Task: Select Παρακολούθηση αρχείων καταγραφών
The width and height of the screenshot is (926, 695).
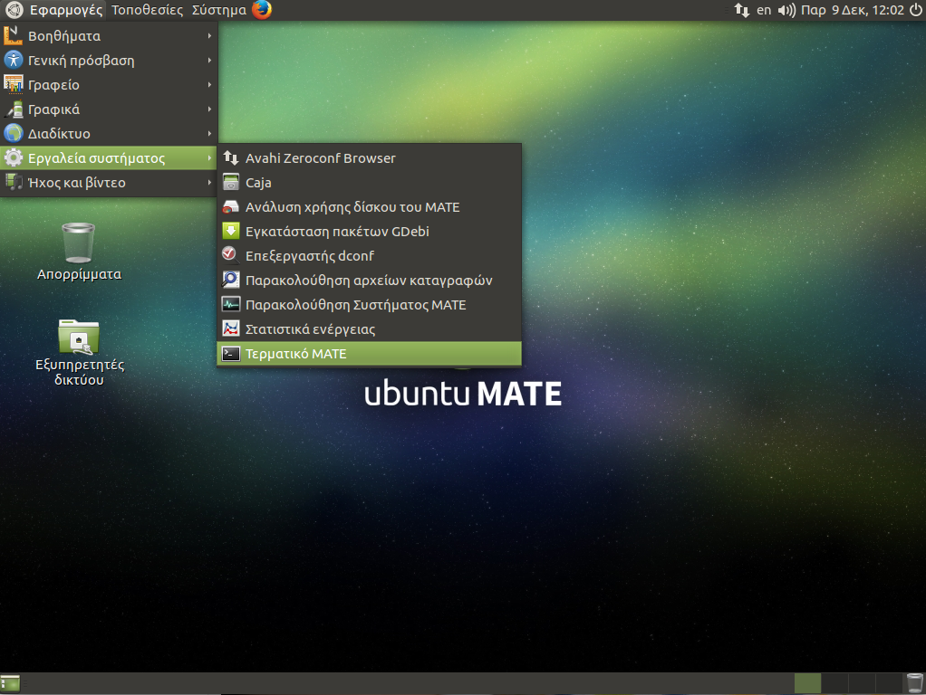Action: click(x=369, y=281)
